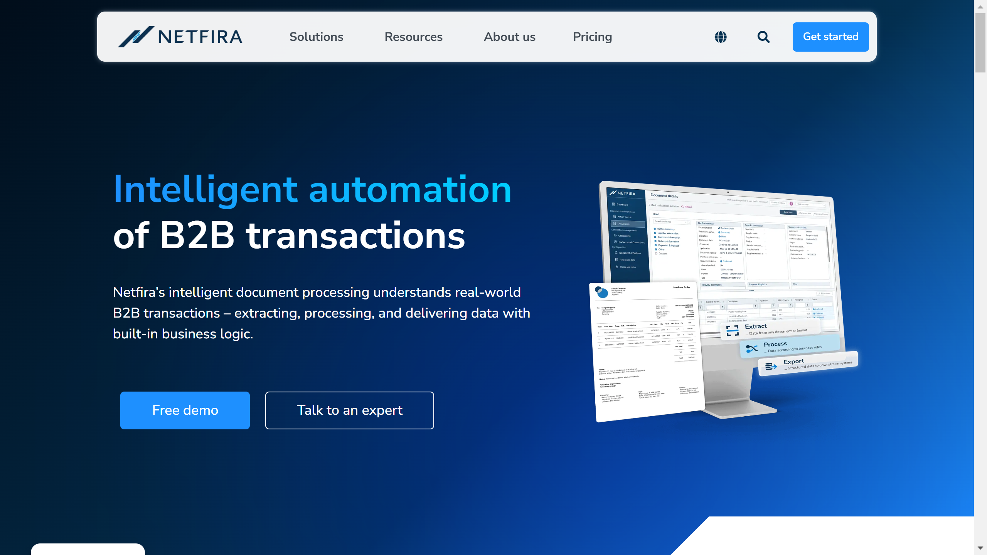Open the Action Centre from the sidebar

coord(615,216)
